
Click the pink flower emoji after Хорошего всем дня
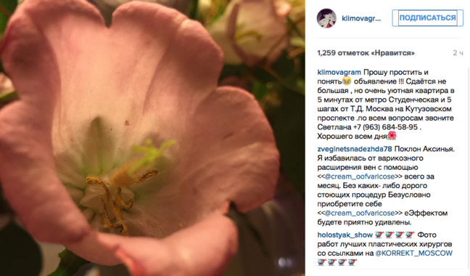(392, 136)
